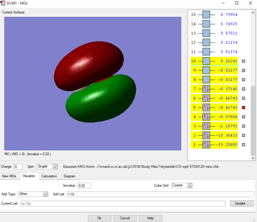This screenshot has width=257, height=222.
Task: Select energy value -1.15791 of MO 3
Action: pyautogui.click(x=228, y=126)
